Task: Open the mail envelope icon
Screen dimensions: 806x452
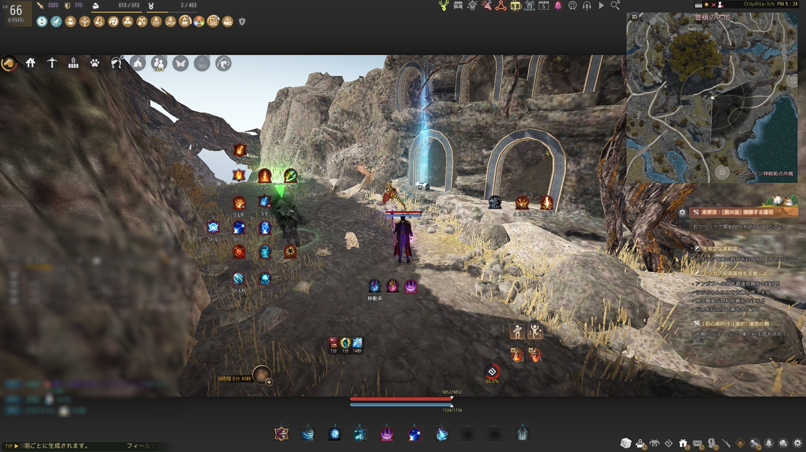Action: pyautogui.click(x=698, y=443)
